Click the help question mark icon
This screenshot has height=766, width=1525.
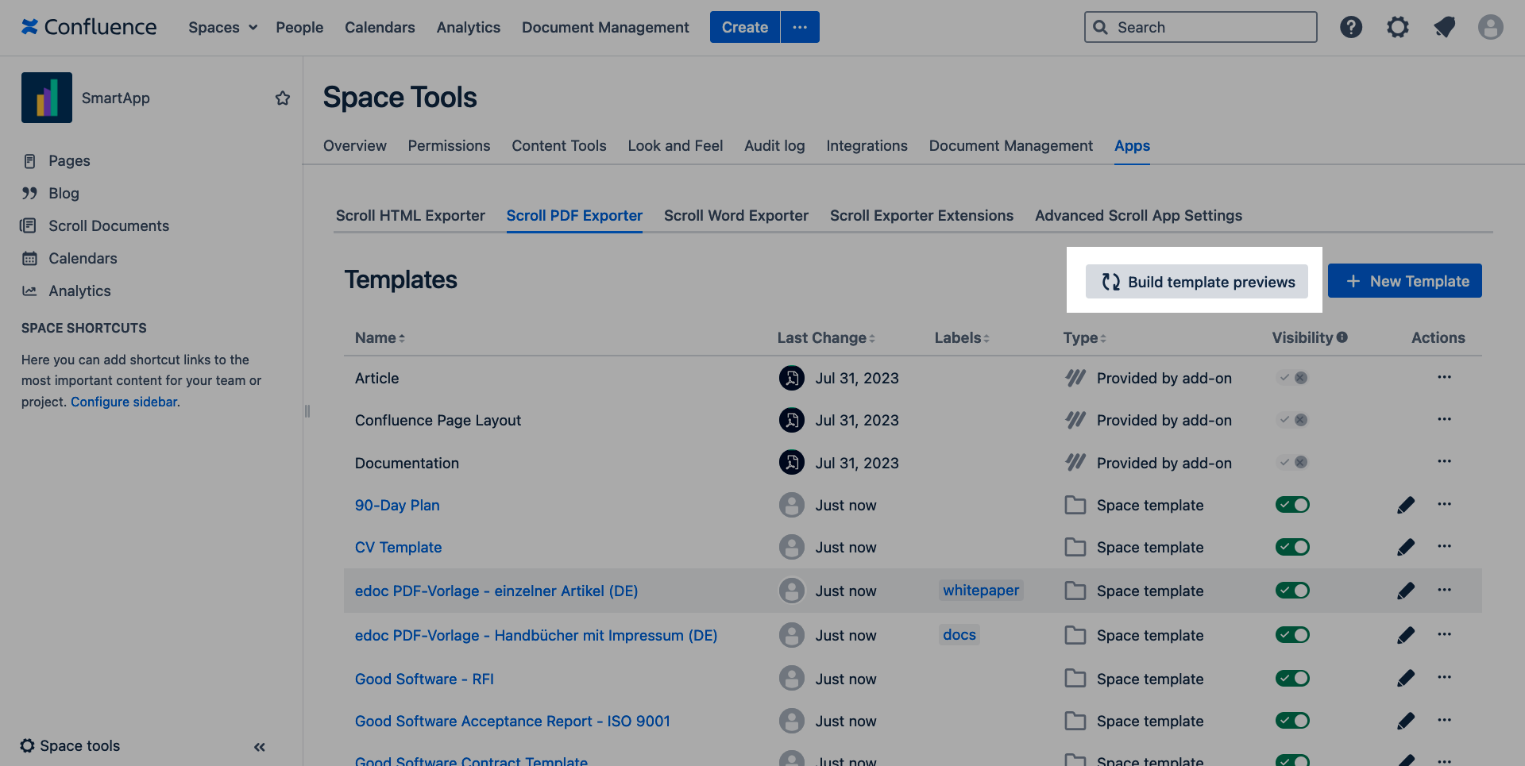click(1351, 27)
